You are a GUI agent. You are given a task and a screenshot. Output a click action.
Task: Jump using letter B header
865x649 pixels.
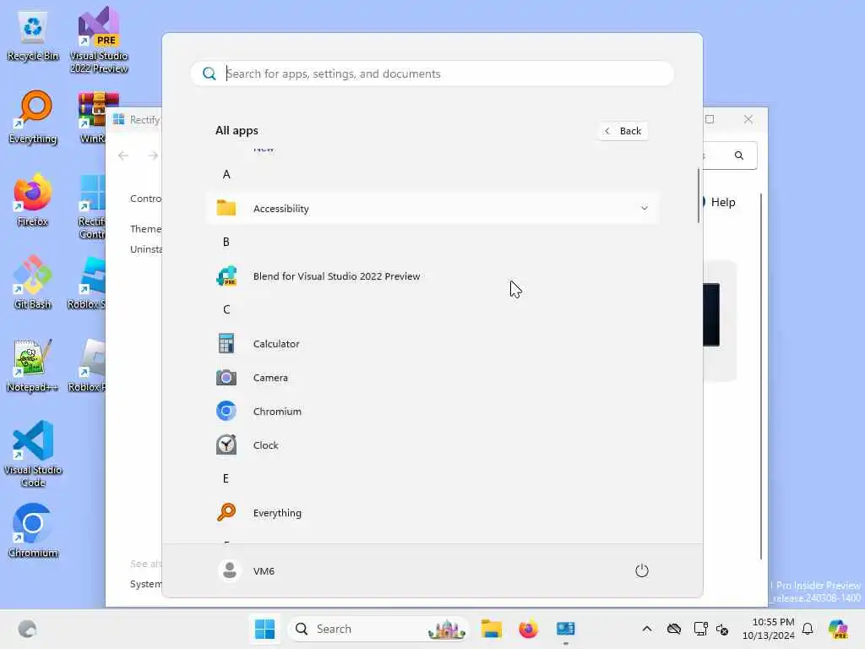click(226, 243)
